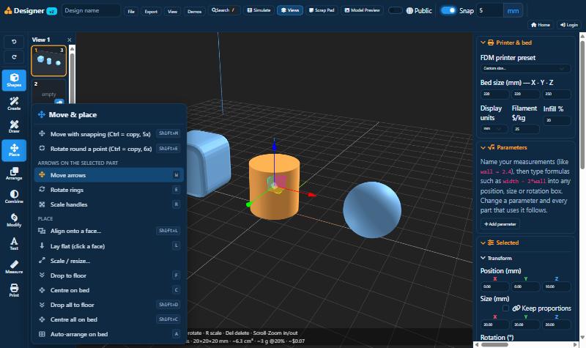Choose Centre on bed

pyautogui.click(x=108, y=290)
